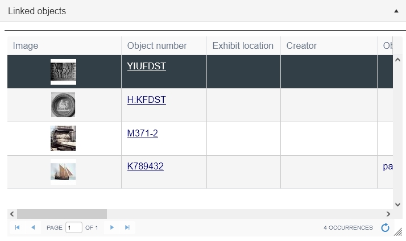This screenshot has height=241, width=406.
Task: Click the sailing ship thumbnail
Action: 63,172
